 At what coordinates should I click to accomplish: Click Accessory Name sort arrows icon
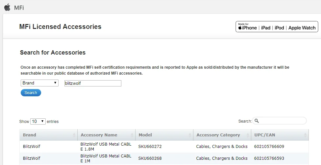coord(132,135)
